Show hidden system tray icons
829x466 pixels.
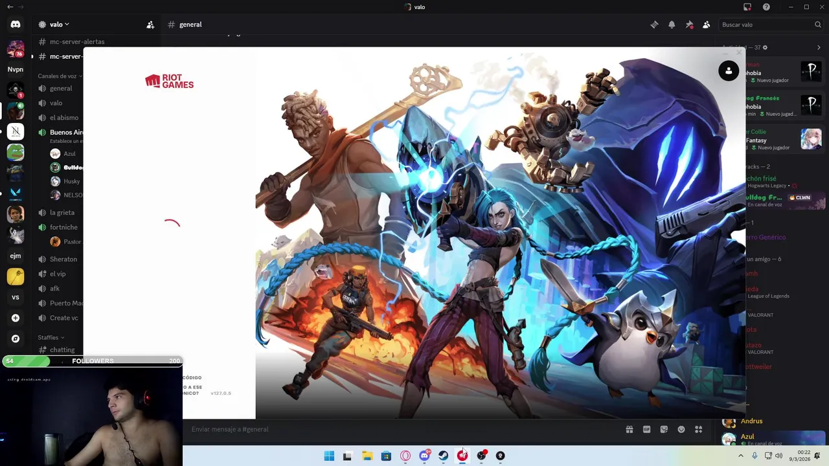[x=741, y=456]
